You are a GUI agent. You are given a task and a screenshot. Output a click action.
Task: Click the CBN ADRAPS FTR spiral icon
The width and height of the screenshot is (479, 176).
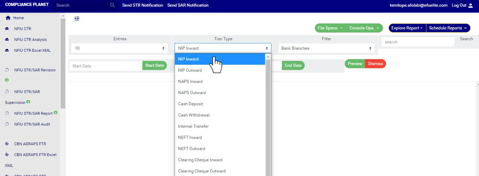point(7,144)
